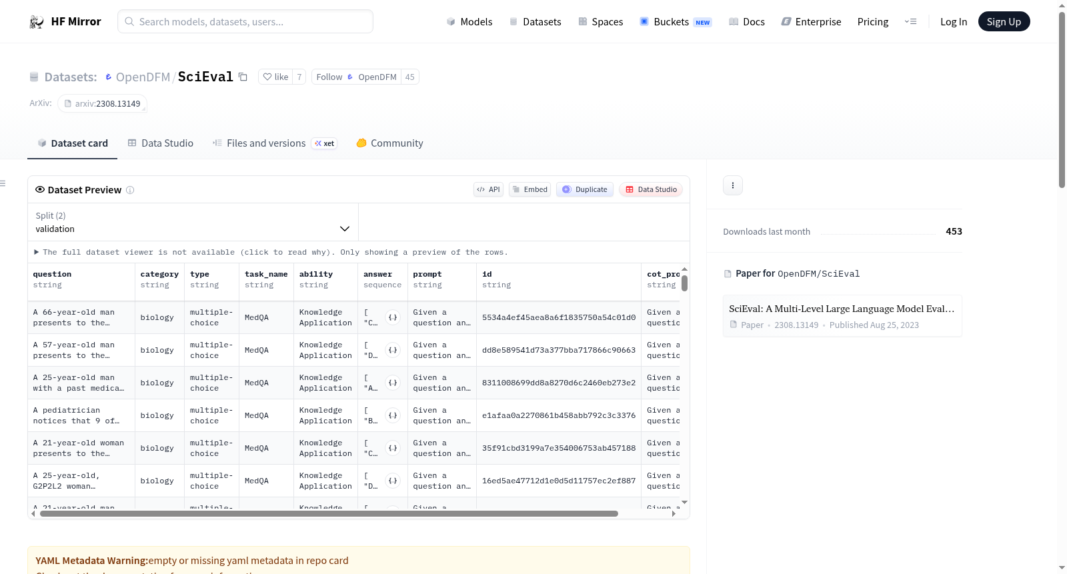This screenshot has height=574, width=1067.
Task: Switch to the Dataset card tab
Action: click(73, 143)
